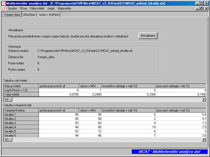Switch to the IPA/CDA tab
This screenshot has width=210, height=157.
(29, 15)
